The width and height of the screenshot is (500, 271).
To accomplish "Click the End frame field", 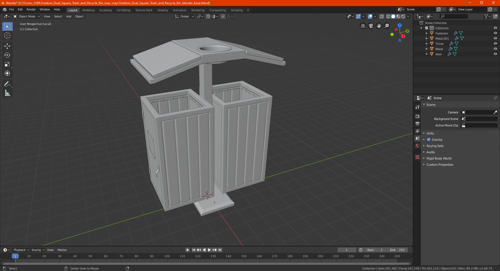I will click(397, 250).
